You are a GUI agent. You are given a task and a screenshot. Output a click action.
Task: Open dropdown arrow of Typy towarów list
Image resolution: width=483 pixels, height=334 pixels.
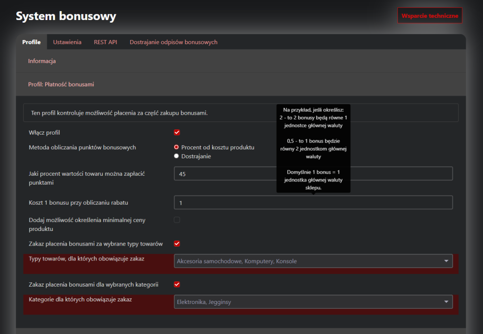point(446,261)
